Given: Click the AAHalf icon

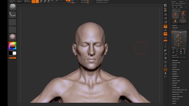Looking at the screenshot, I should [165, 22].
